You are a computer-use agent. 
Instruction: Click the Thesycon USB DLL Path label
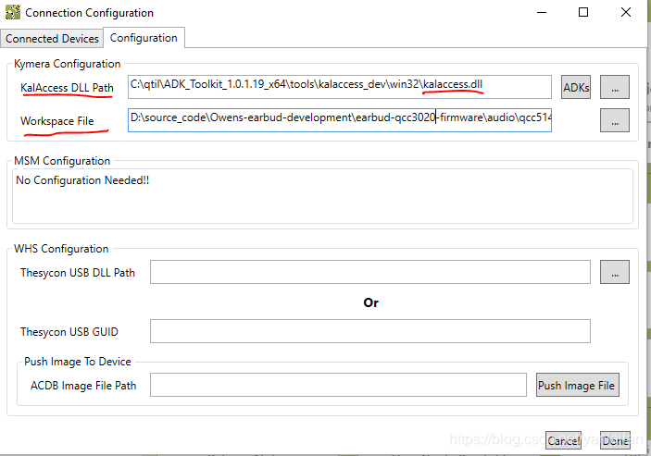click(78, 273)
